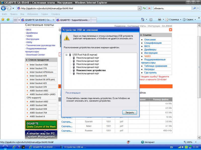This screenshot has width=201, height=150.
Task: Click the search box containing 'обновить'
Action: coord(173,8)
